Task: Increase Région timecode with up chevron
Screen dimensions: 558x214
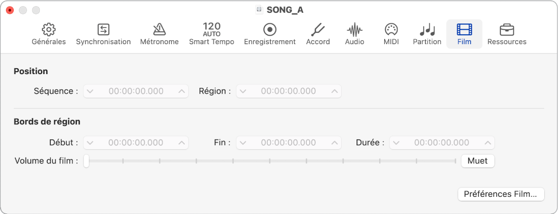Action: (x=335, y=91)
